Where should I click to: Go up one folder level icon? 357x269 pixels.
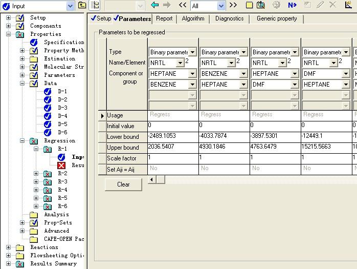pos(82,6)
